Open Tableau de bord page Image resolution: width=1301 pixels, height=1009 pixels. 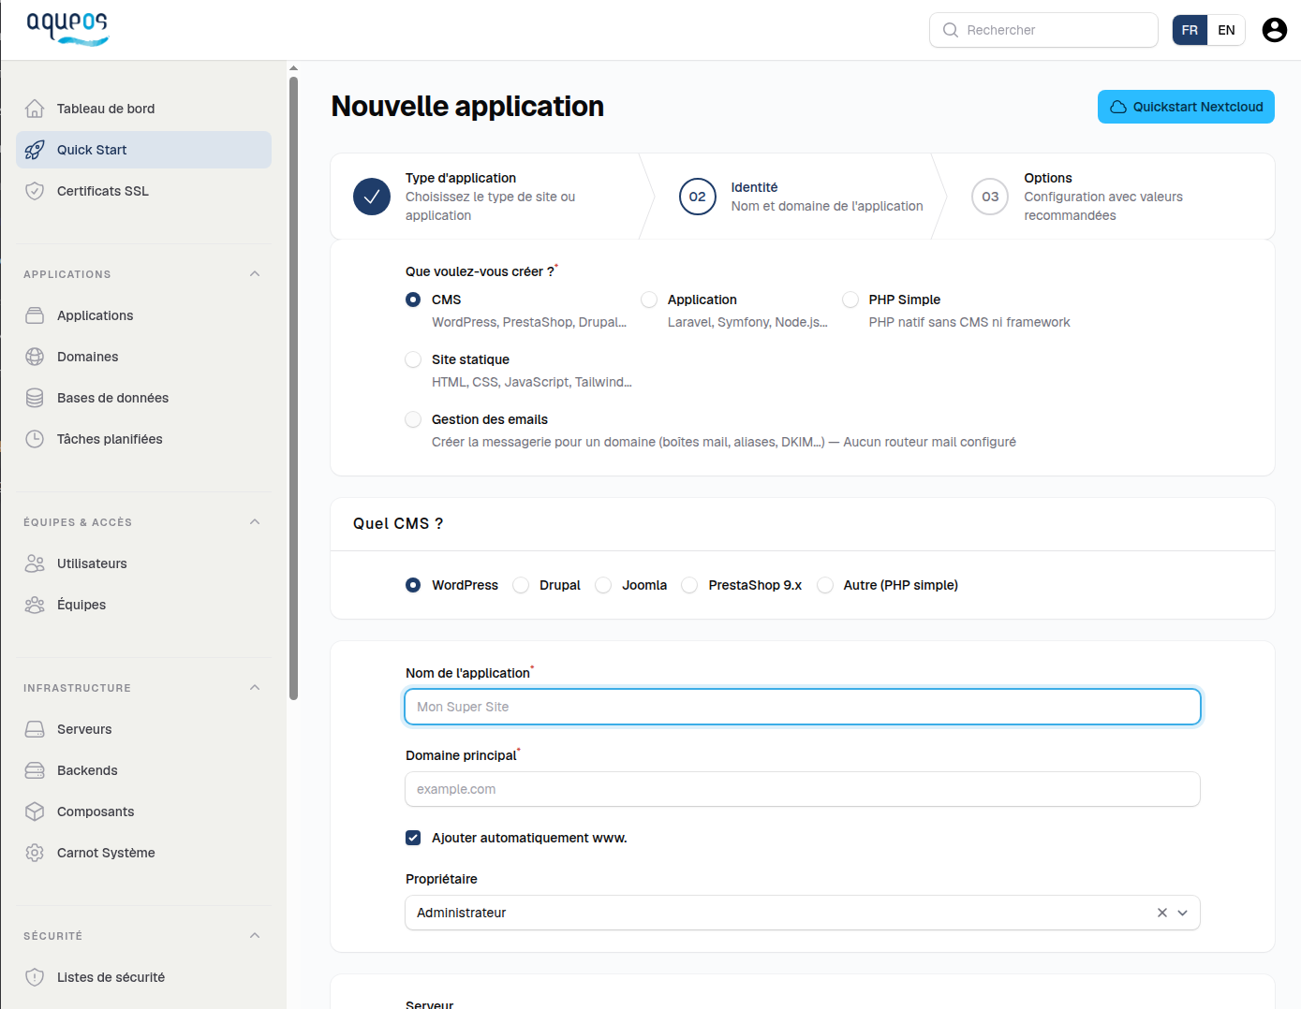(x=143, y=109)
